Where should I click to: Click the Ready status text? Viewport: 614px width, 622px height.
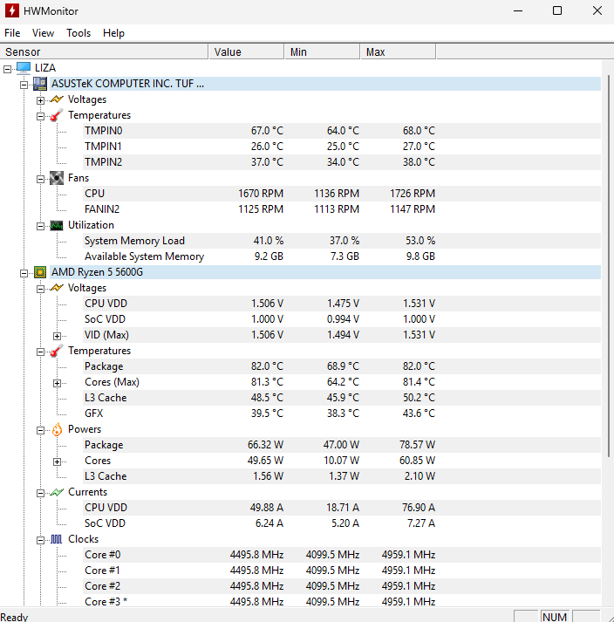[14, 618]
